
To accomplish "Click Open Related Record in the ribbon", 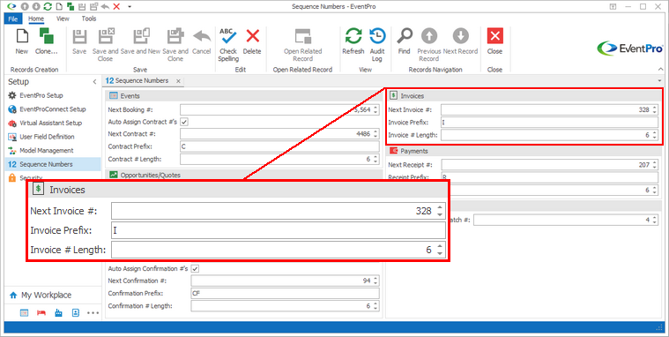I will coord(303,44).
